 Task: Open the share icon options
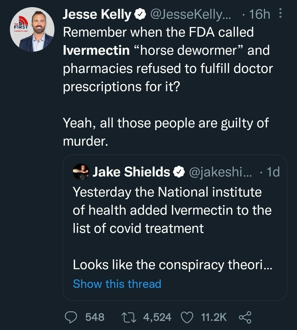[x=245, y=317]
